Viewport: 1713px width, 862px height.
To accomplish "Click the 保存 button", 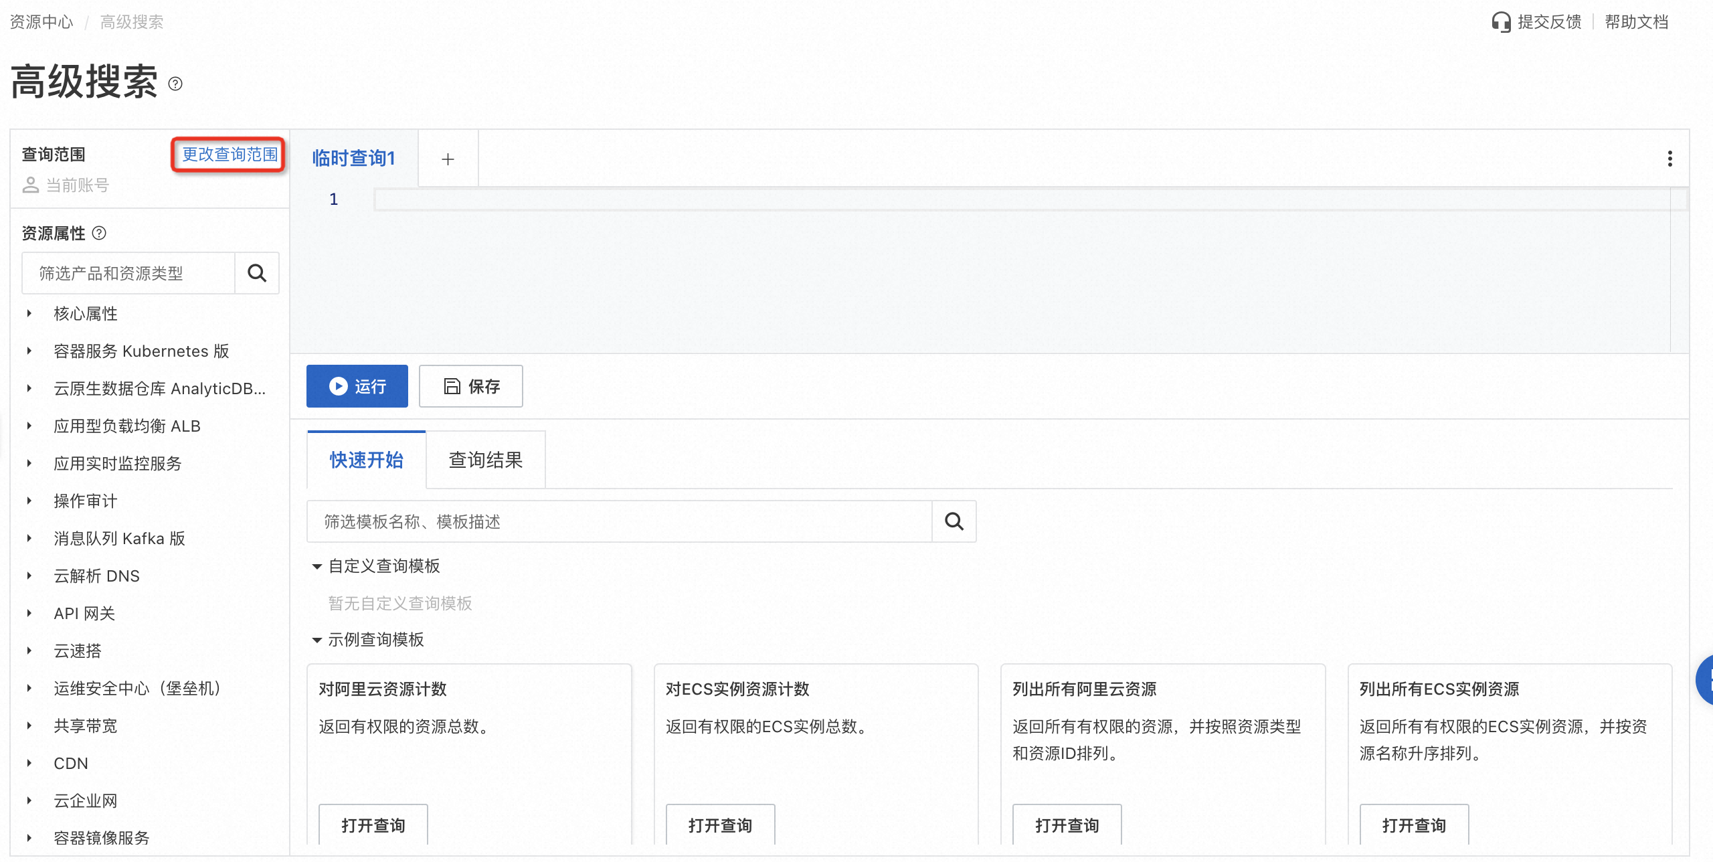I will 470,386.
